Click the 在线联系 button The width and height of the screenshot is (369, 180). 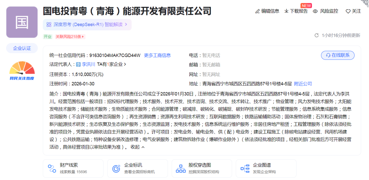coord(338,55)
